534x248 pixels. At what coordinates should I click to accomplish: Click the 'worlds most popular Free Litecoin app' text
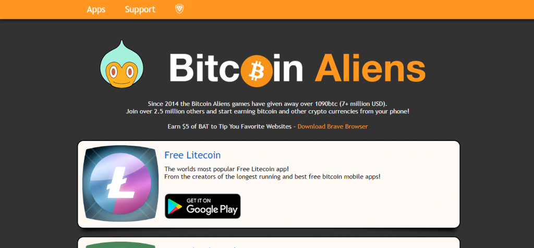[x=226, y=169]
